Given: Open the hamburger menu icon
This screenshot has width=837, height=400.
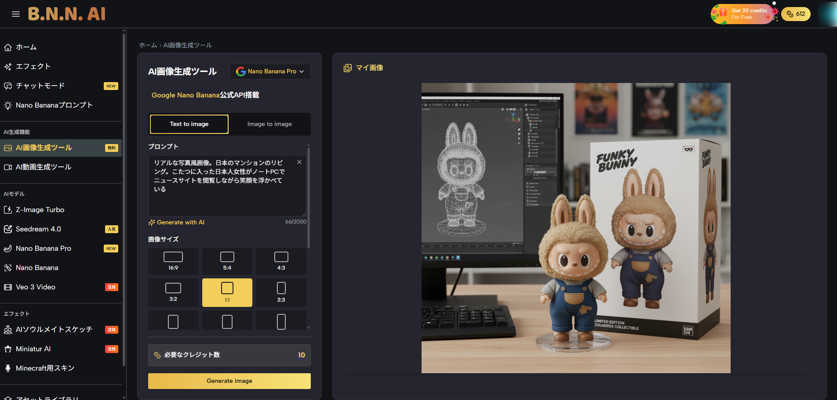Looking at the screenshot, I should click(x=16, y=14).
